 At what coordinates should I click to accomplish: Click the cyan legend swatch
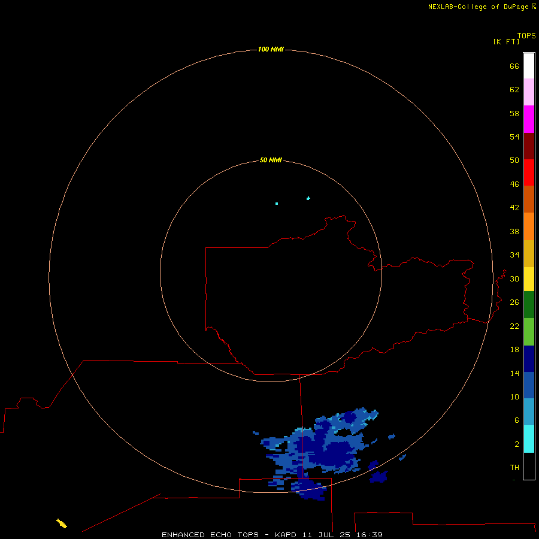[529, 439]
